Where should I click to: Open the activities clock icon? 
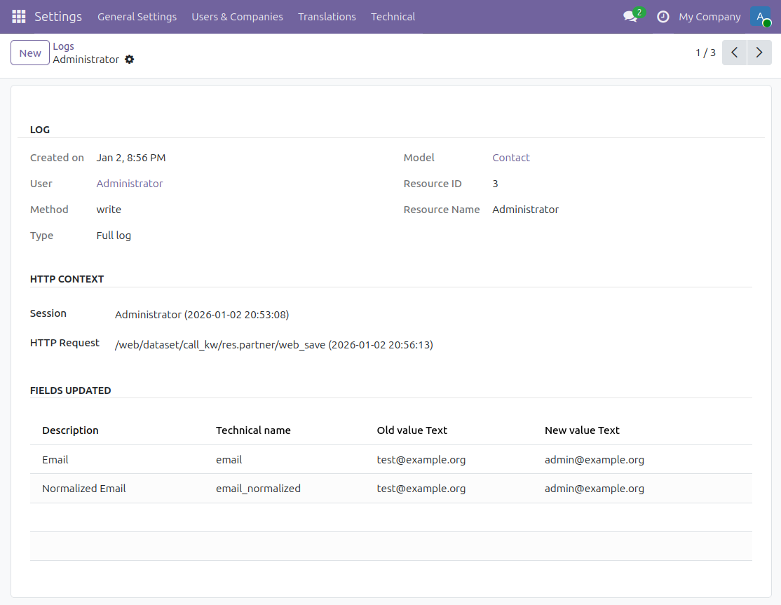pyautogui.click(x=663, y=17)
